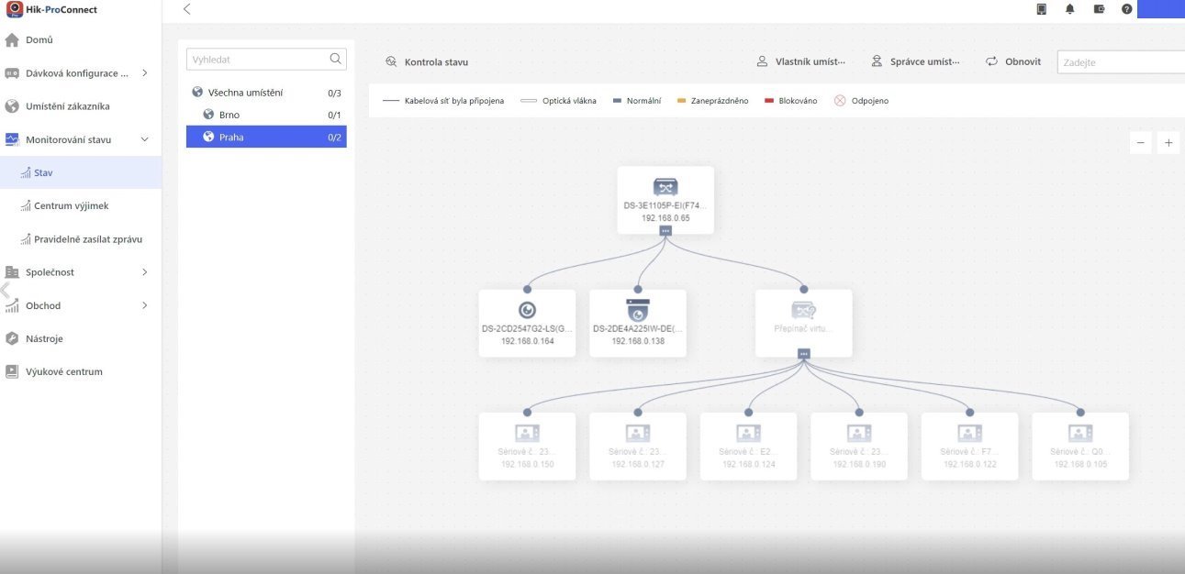Zoom out topology with minus button

tap(1140, 143)
